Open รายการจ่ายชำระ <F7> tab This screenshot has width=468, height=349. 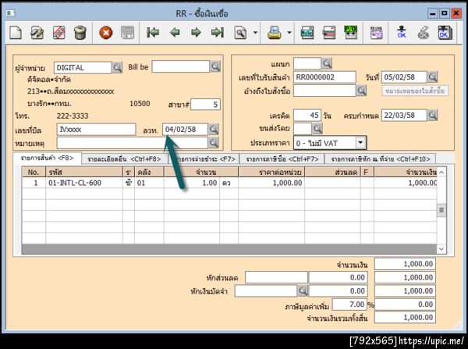click(204, 159)
